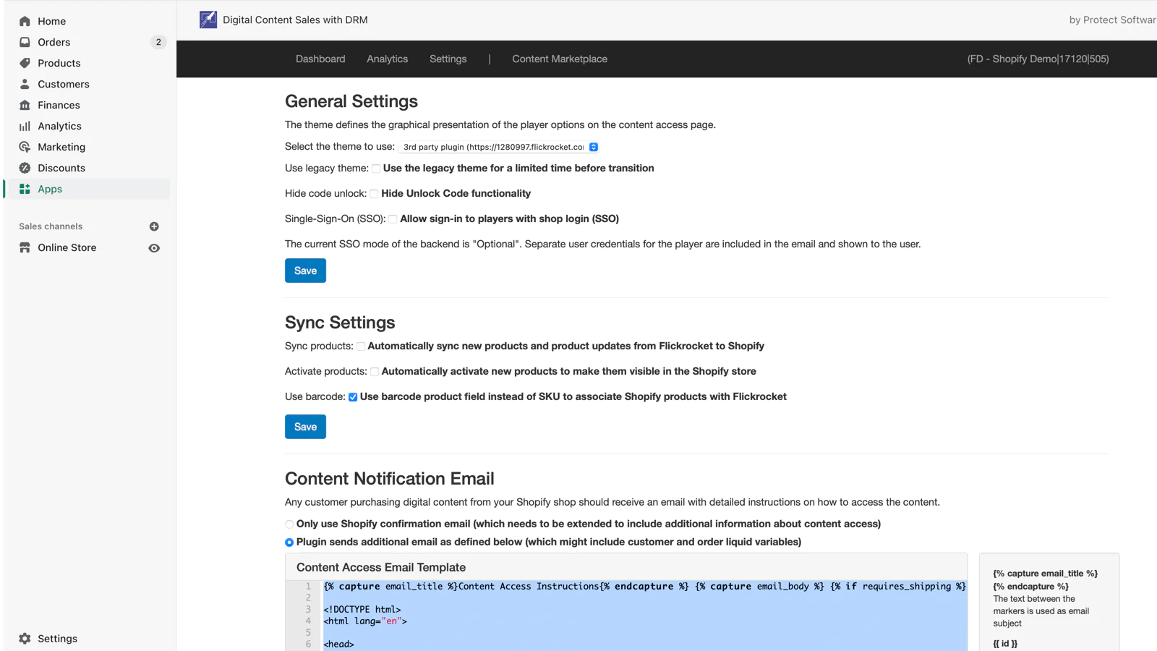Screen dimensions: 1157x651
Task: Select Only use Shopify confirmation email option
Action: point(289,524)
